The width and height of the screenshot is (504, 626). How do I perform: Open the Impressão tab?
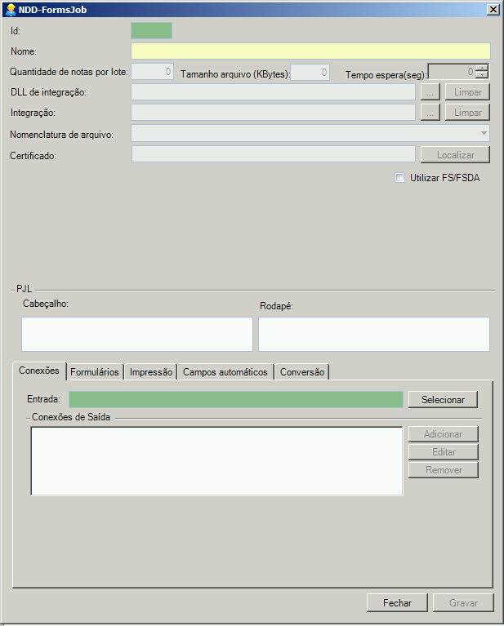click(151, 372)
